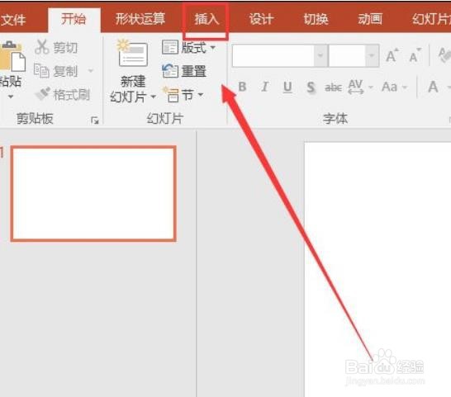Toggle text Shadow (S) formatting
This screenshot has width=451, height=397.
point(311,87)
